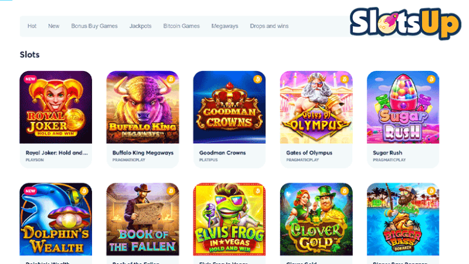
Task: Click the Goodman Crowns title link
Action: (222, 153)
